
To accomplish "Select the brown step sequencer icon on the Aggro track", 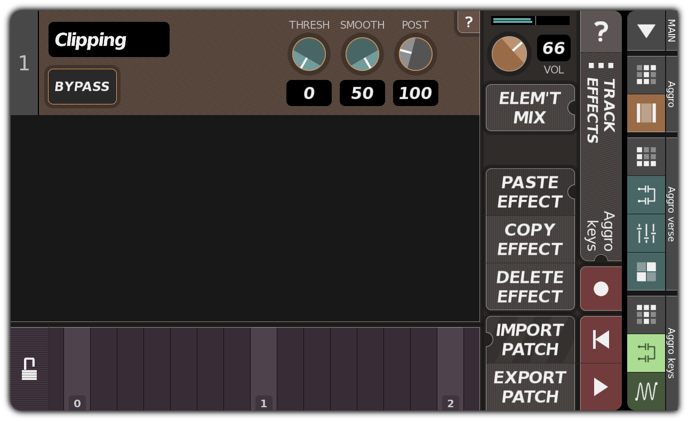I will (x=646, y=114).
